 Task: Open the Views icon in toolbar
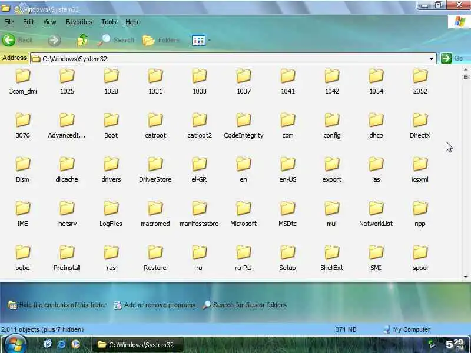click(x=198, y=40)
